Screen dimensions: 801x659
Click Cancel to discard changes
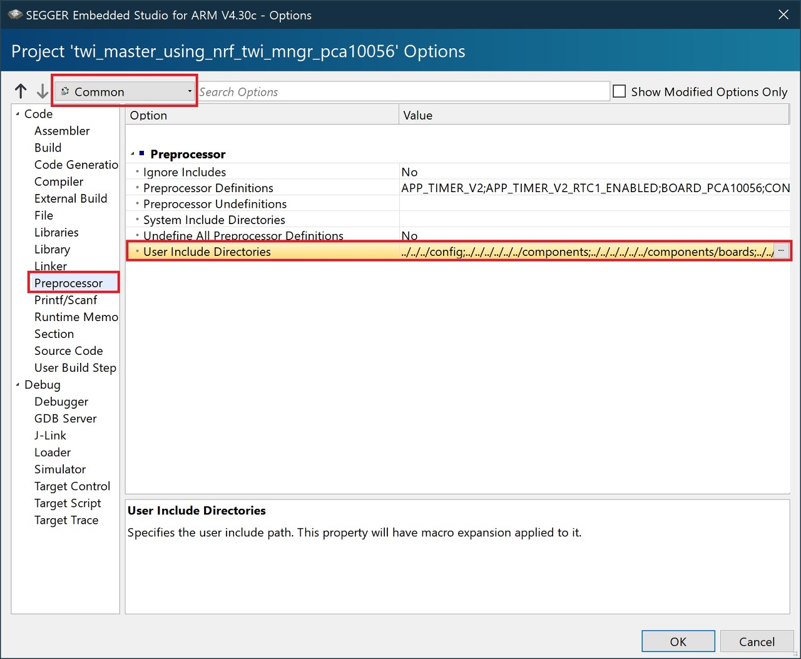[757, 641]
